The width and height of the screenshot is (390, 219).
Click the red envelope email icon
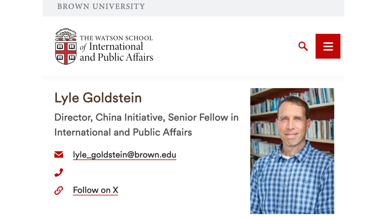point(59,155)
